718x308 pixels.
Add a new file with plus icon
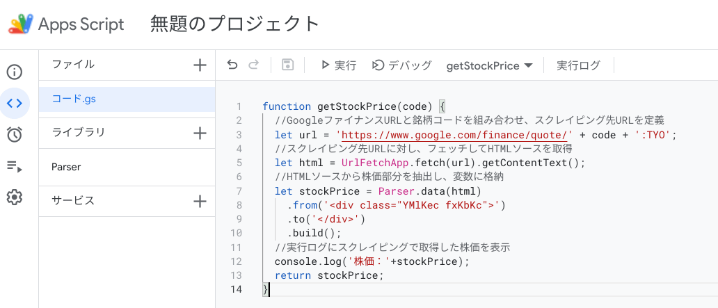(200, 65)
